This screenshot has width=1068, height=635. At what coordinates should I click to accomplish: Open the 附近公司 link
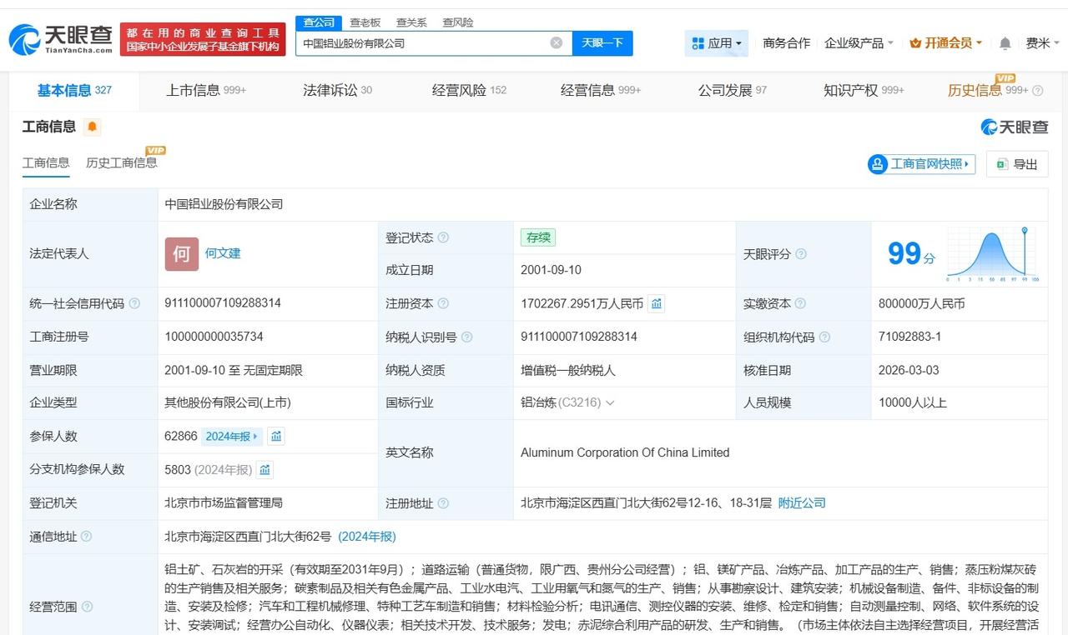(801, 502)
